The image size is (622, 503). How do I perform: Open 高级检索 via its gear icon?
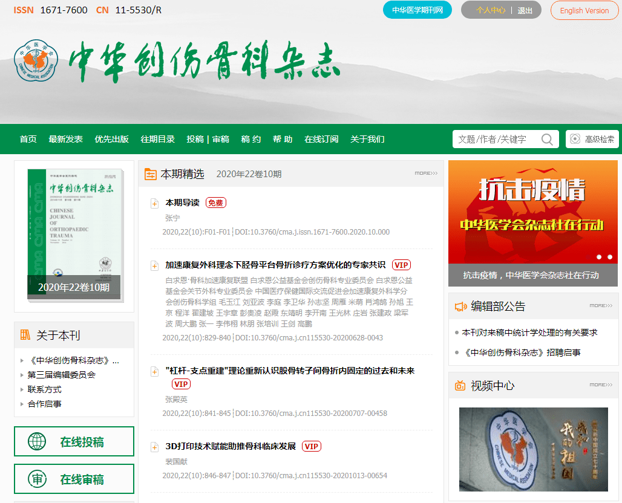click(574, 138)
